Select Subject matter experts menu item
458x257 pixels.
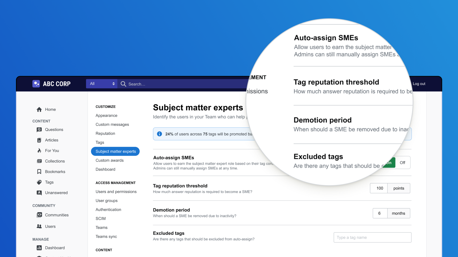pyautogui.click(x=115, y=151)
